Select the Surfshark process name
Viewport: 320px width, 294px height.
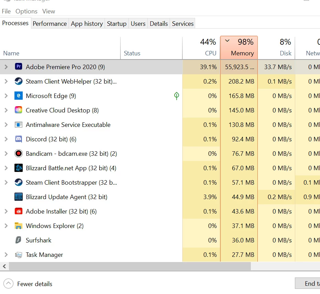pos(39,240)
